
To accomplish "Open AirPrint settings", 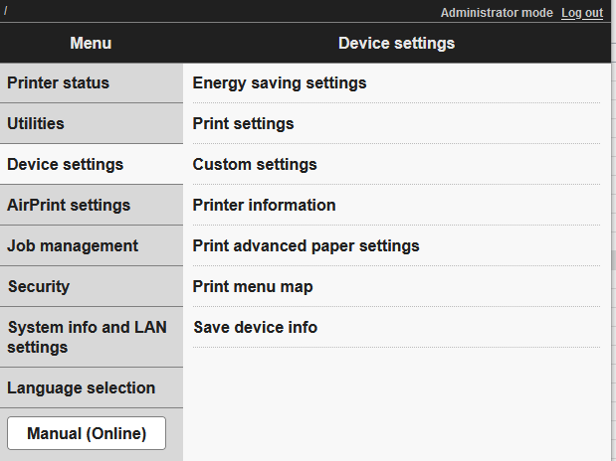I will click(69, 205).
